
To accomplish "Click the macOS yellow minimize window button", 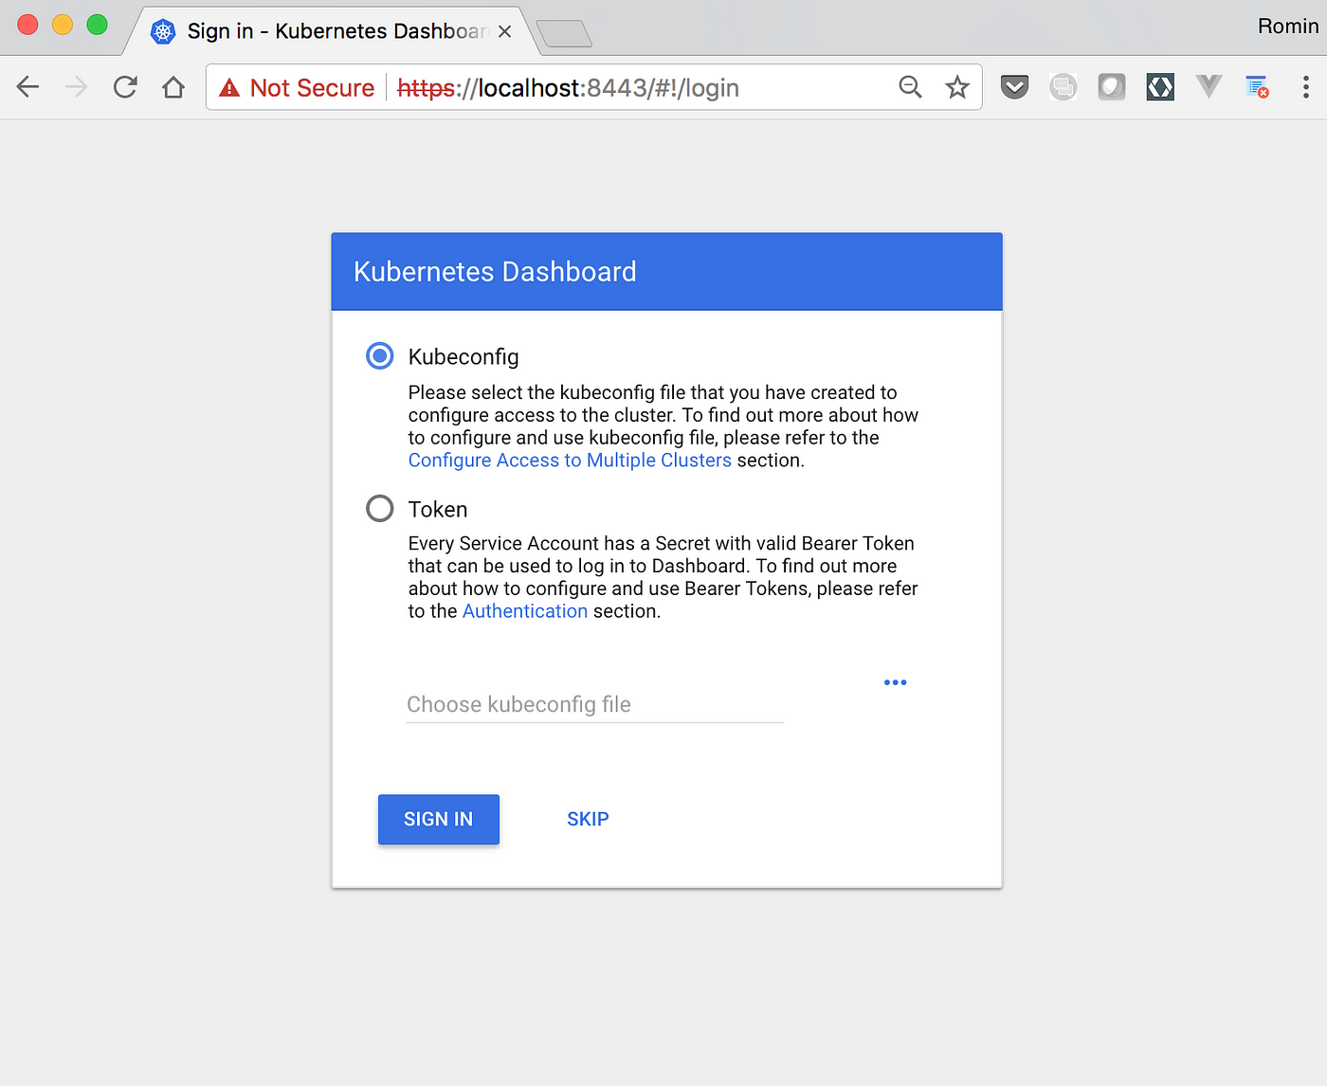I will [63, 25].
